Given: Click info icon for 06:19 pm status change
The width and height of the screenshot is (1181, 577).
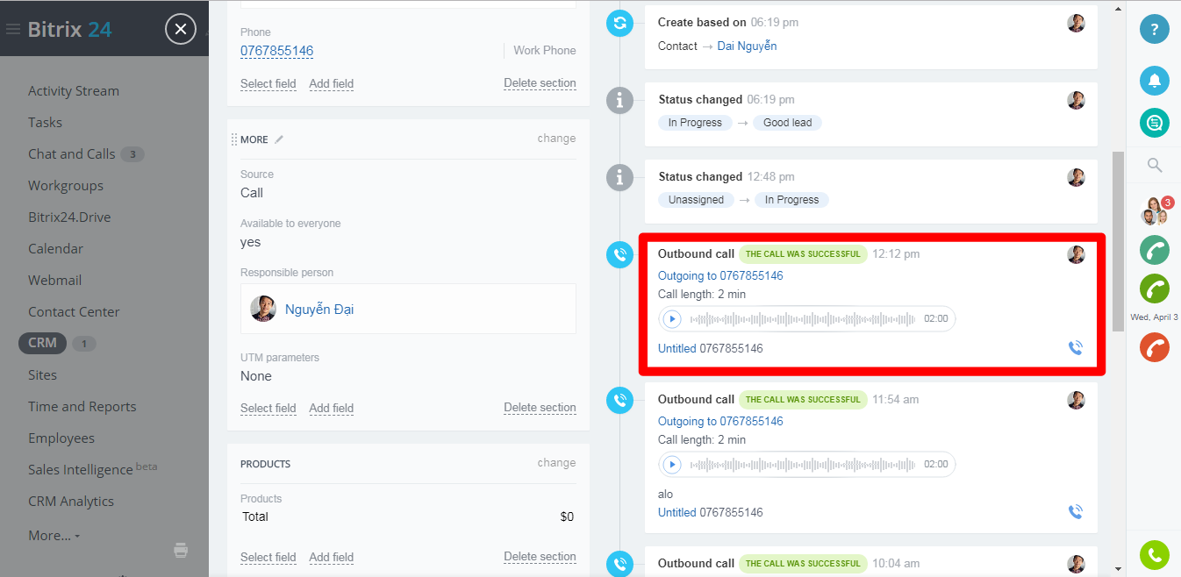Looking at the screenshot, I should 619,101.
